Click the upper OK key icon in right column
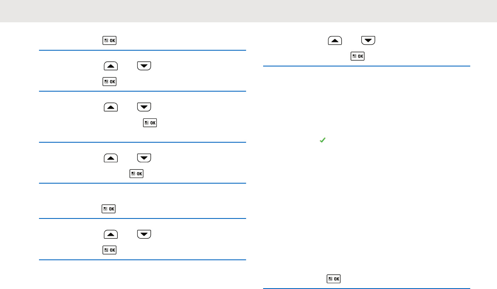The height and width of the screenshot is (289, 497). tap(358, 56)
